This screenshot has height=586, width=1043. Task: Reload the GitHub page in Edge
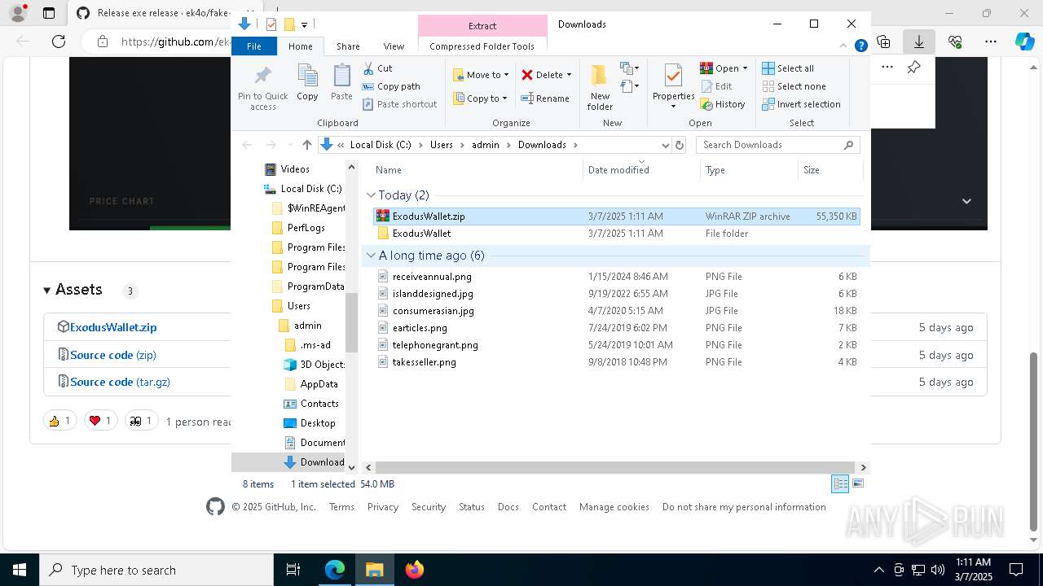pos(59,42)
